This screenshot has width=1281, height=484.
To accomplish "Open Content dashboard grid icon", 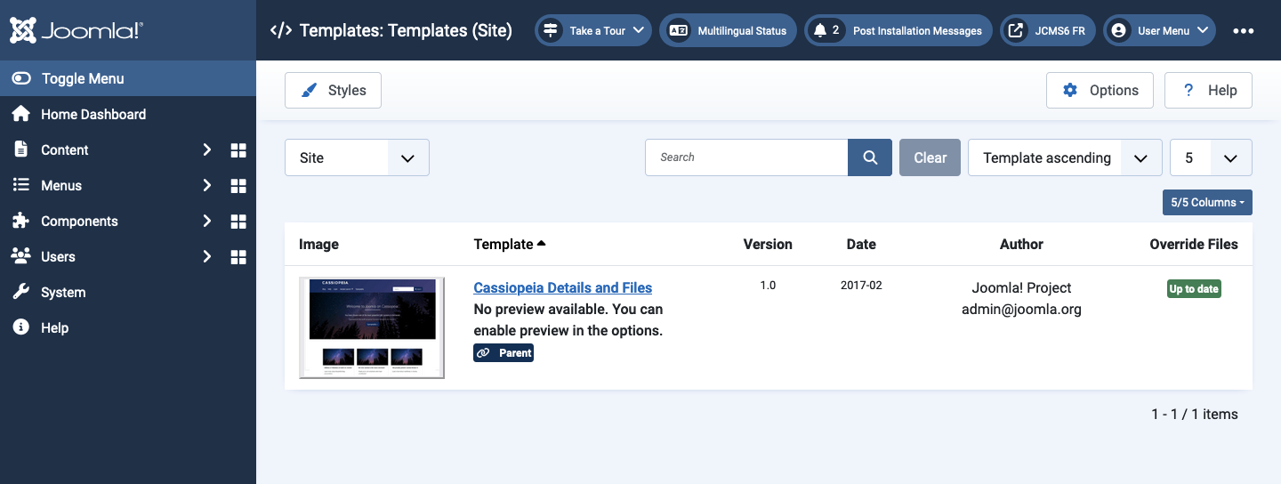I will (238, 149).
